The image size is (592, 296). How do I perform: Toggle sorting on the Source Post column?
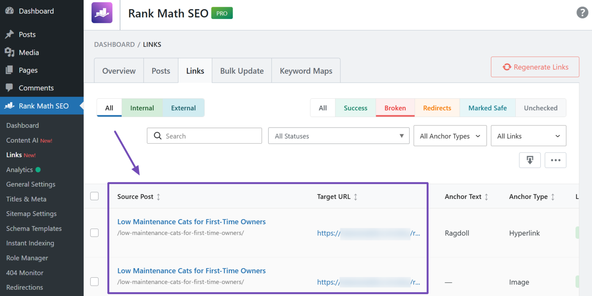(159, 196)
